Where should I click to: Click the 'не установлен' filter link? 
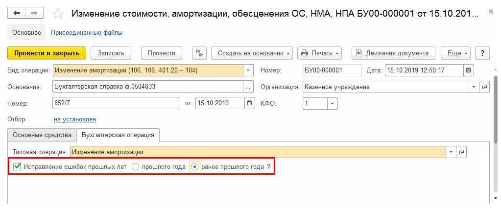point(75,119)
